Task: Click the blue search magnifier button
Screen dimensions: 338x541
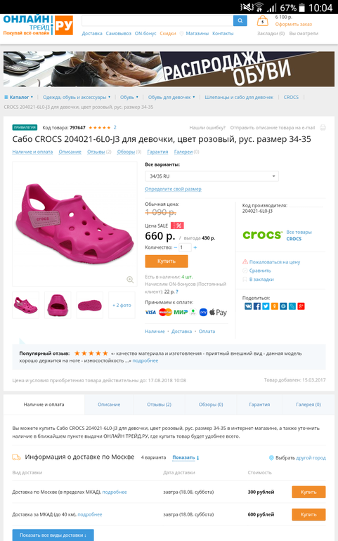Action: (240, 20)
